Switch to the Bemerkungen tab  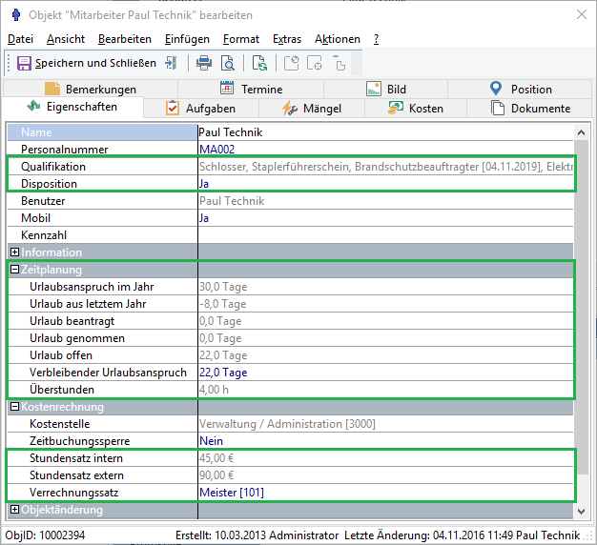click(91, 89)
